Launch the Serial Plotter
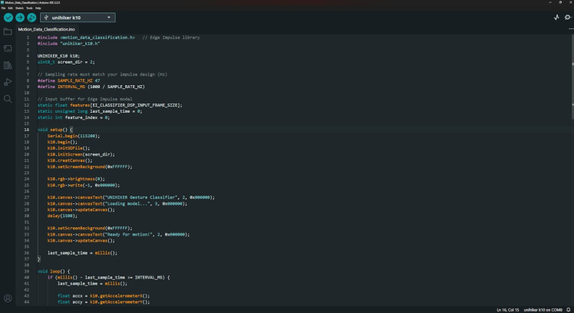The image size is (574, 313). pyautogui.click(x=556, y=17)
